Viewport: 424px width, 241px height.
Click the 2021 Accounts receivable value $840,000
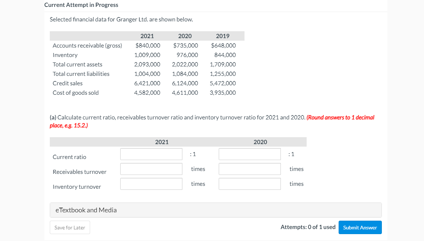148,45
